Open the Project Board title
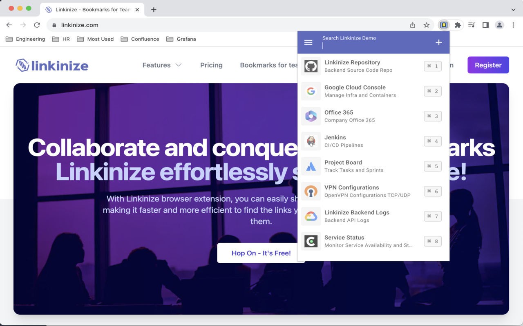The width and height of the screenshot is (523, 326). click(343, 162)
